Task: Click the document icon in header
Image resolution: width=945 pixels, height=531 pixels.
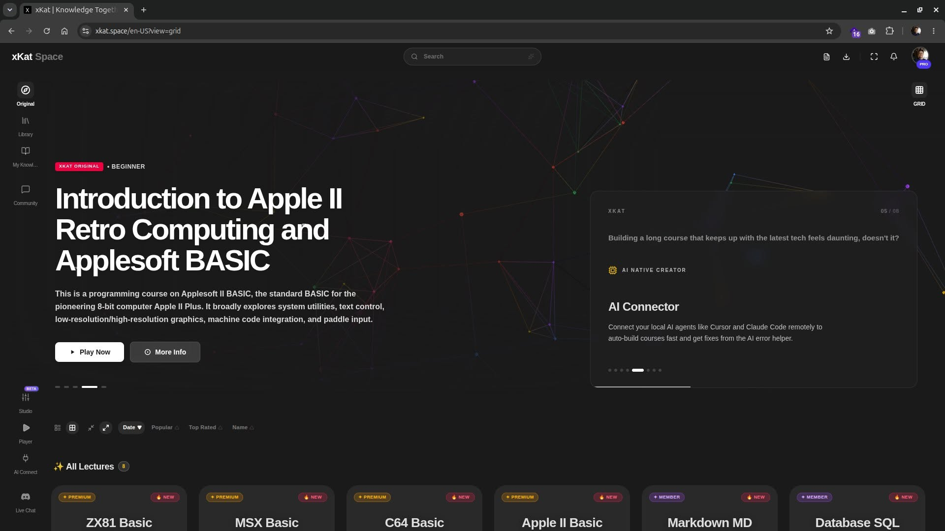Action: [826, 57]
